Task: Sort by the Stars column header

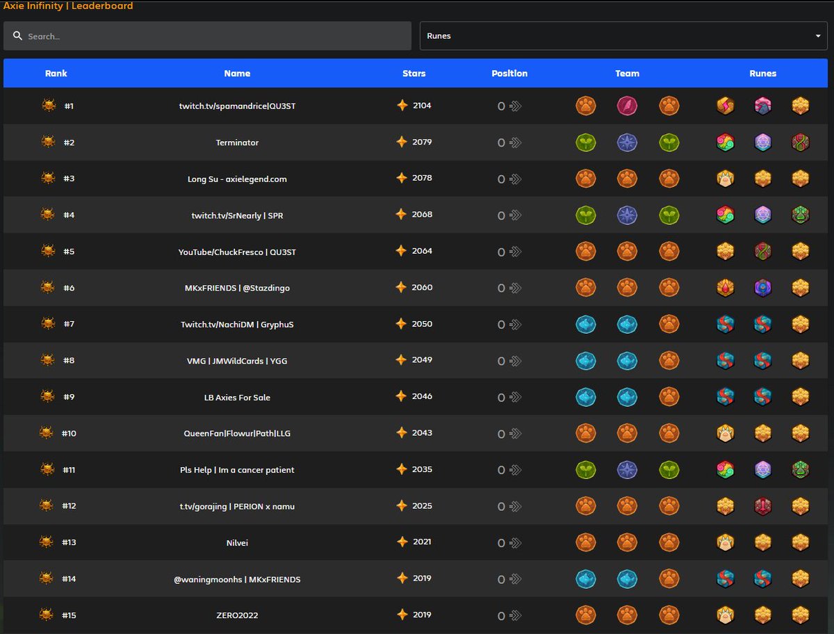Action: [x=414, y=73]
